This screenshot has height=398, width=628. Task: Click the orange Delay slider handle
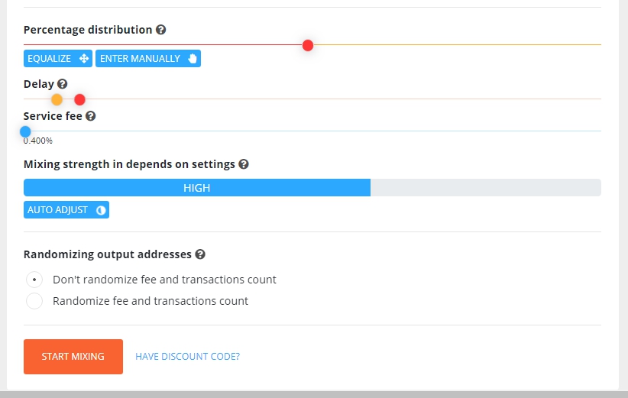[x=57, y=100]
